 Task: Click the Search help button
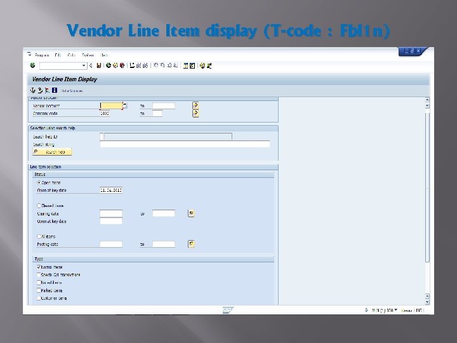(x=52, y=152)
